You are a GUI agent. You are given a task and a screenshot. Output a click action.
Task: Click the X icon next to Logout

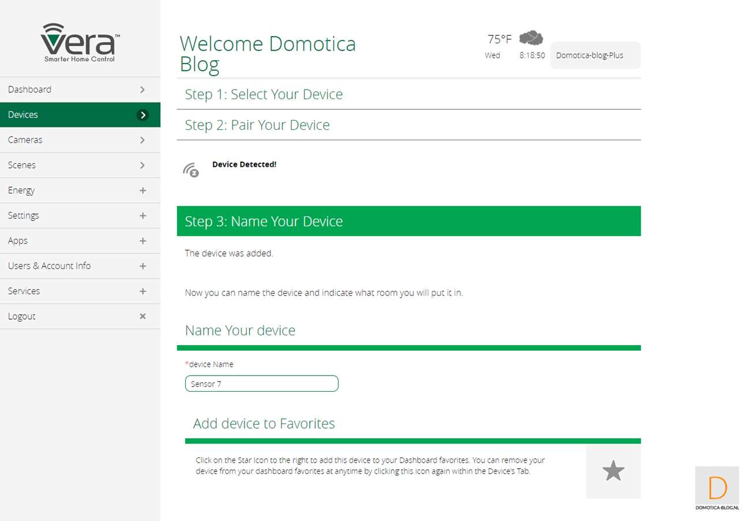(x=142, y=316)
